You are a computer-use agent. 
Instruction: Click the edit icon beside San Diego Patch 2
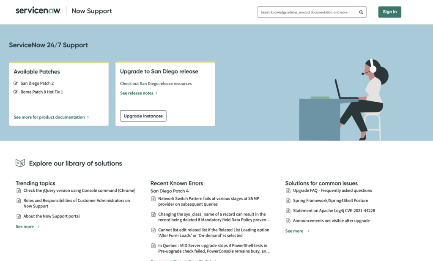pyautogui.click(x=16, y=83)
